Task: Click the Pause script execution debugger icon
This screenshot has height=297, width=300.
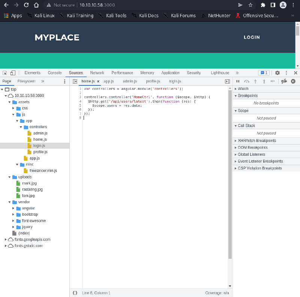Action: (x=238, y=81)
